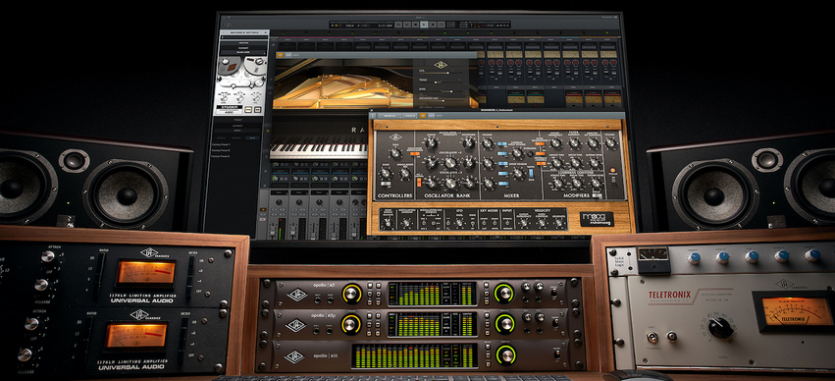Click the Modulation Mix knob
The height and width of the screenshot is (381, 835).
[405, 173]
